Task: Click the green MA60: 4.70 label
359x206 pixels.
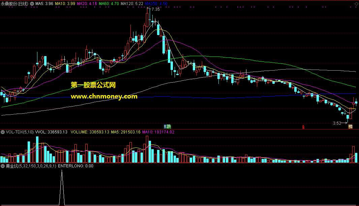Action: (109, 4)
